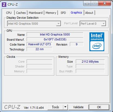This screenshot has width=113, height=112.
Task: Click the Intel Graphics logo badge
Action: click(x=97, y=42)
